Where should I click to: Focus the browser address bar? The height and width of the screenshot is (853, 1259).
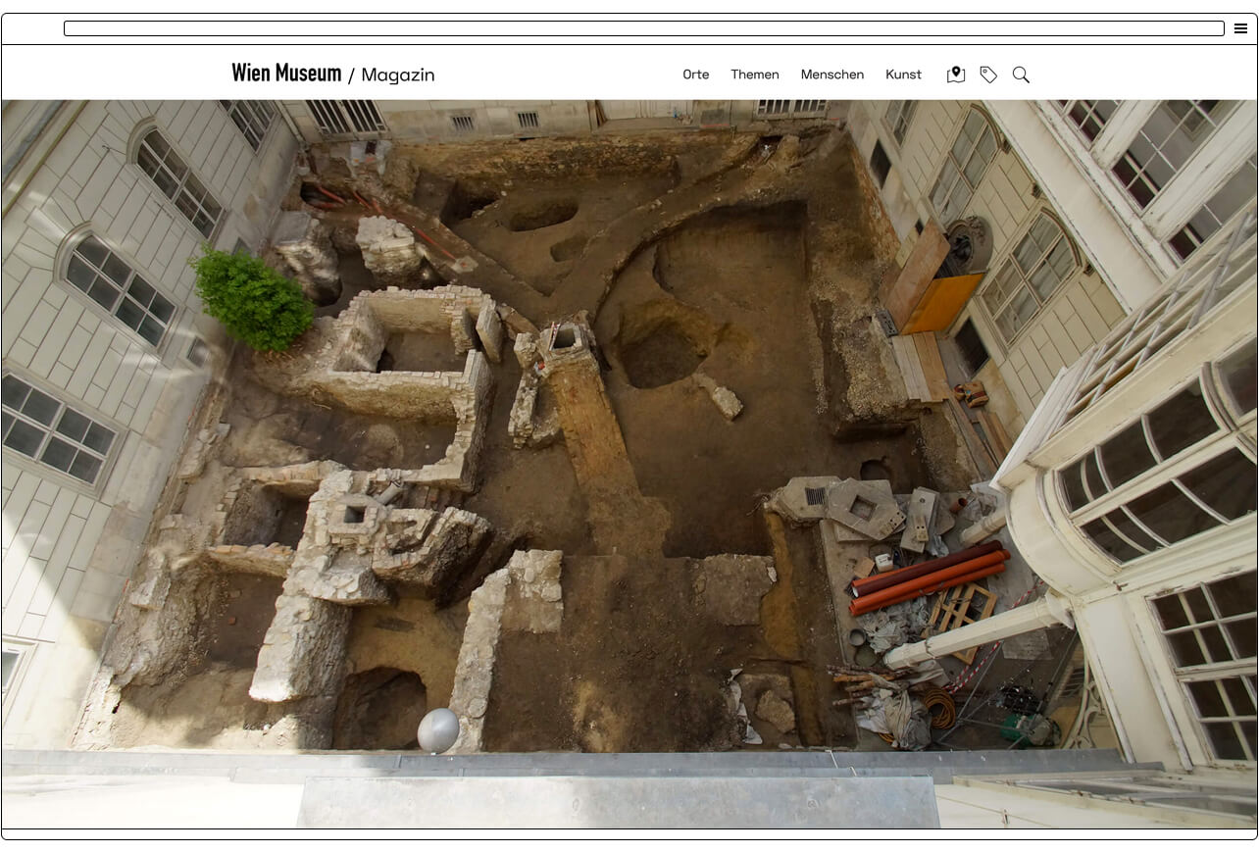pyautogui.click(x=643, y=28)
